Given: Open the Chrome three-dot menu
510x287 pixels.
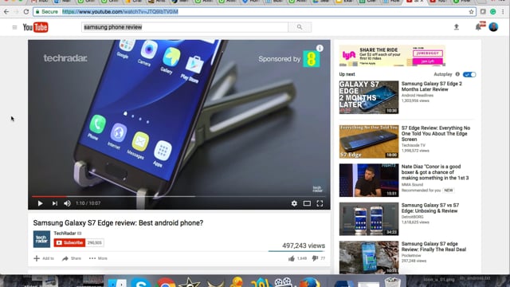Looking at the screenshot, I should [503, 12].
